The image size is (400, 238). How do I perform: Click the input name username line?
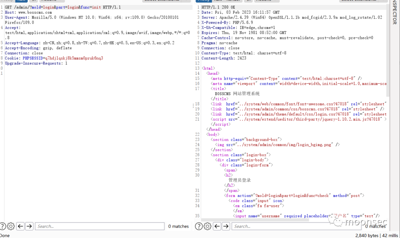(306, 216)
